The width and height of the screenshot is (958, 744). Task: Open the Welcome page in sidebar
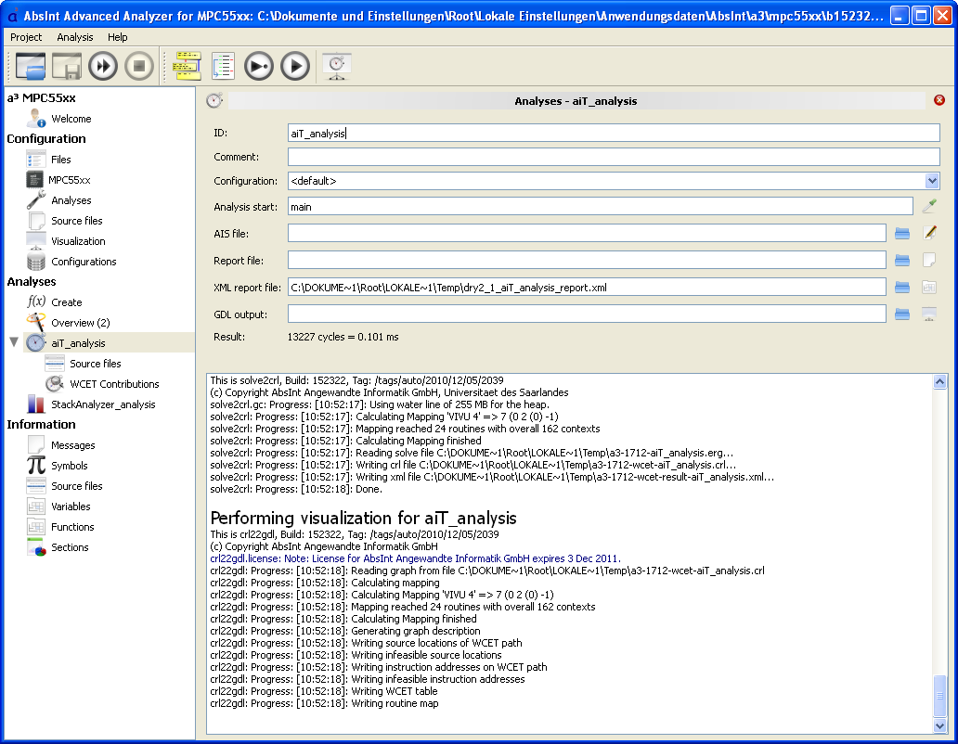(x=71, y=119)
